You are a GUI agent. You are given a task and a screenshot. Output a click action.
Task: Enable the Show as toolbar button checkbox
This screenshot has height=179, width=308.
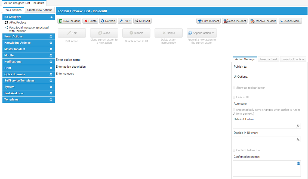(x=234, y=88)
